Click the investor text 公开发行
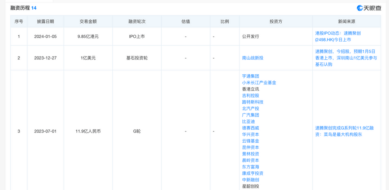 251,36
